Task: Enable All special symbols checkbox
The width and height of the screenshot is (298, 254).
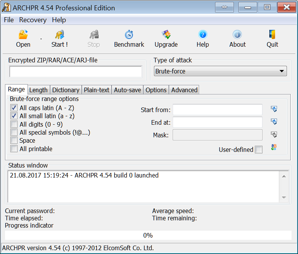Action: coord(14,132)
